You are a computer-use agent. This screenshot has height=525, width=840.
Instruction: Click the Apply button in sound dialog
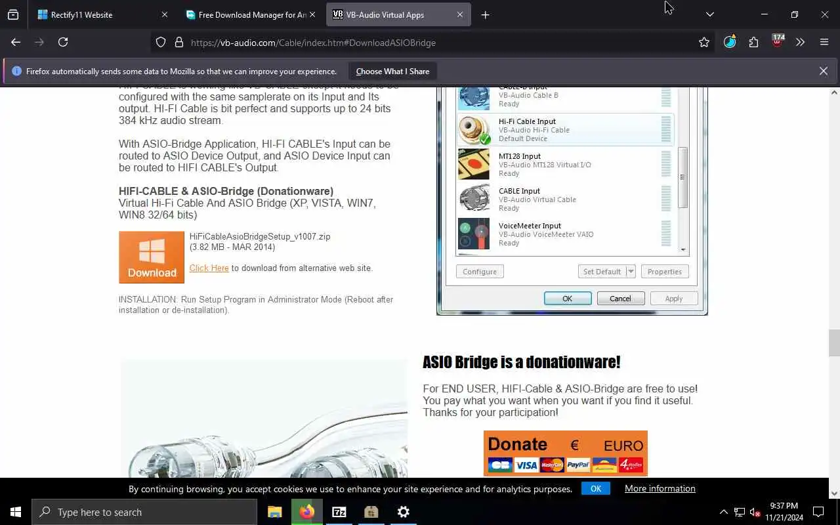674,299
